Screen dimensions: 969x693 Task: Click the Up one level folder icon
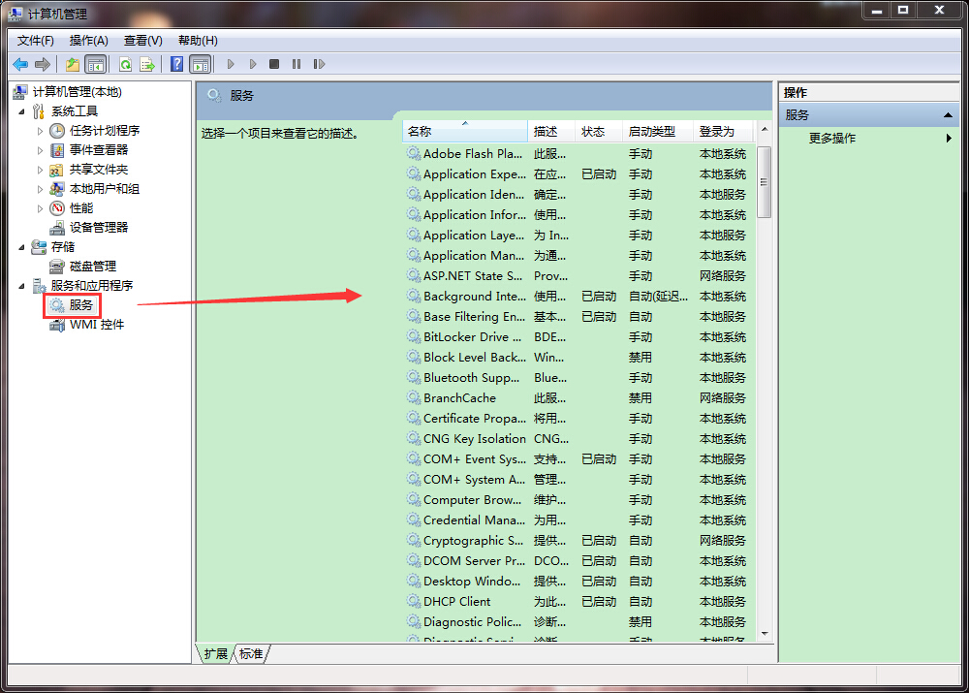tap(73, 65)
